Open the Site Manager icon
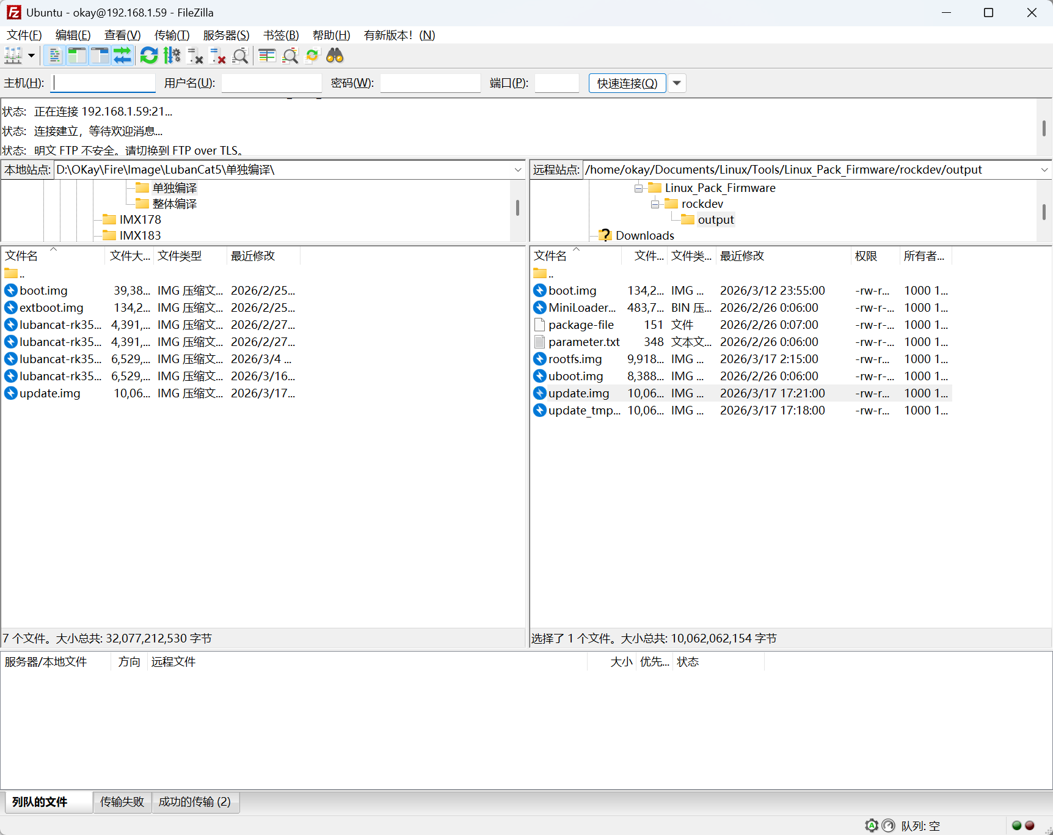Viewport: 1053px width, 835px height. pos(13,56)
